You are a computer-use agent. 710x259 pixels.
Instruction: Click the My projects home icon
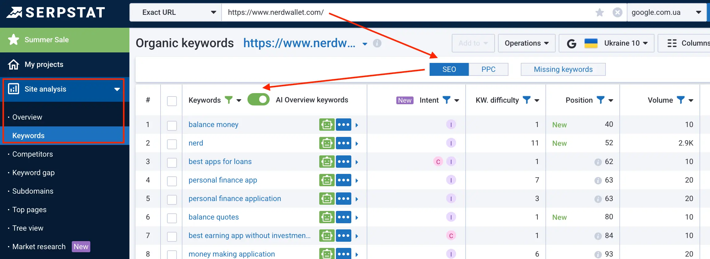(x=14, y=64)
